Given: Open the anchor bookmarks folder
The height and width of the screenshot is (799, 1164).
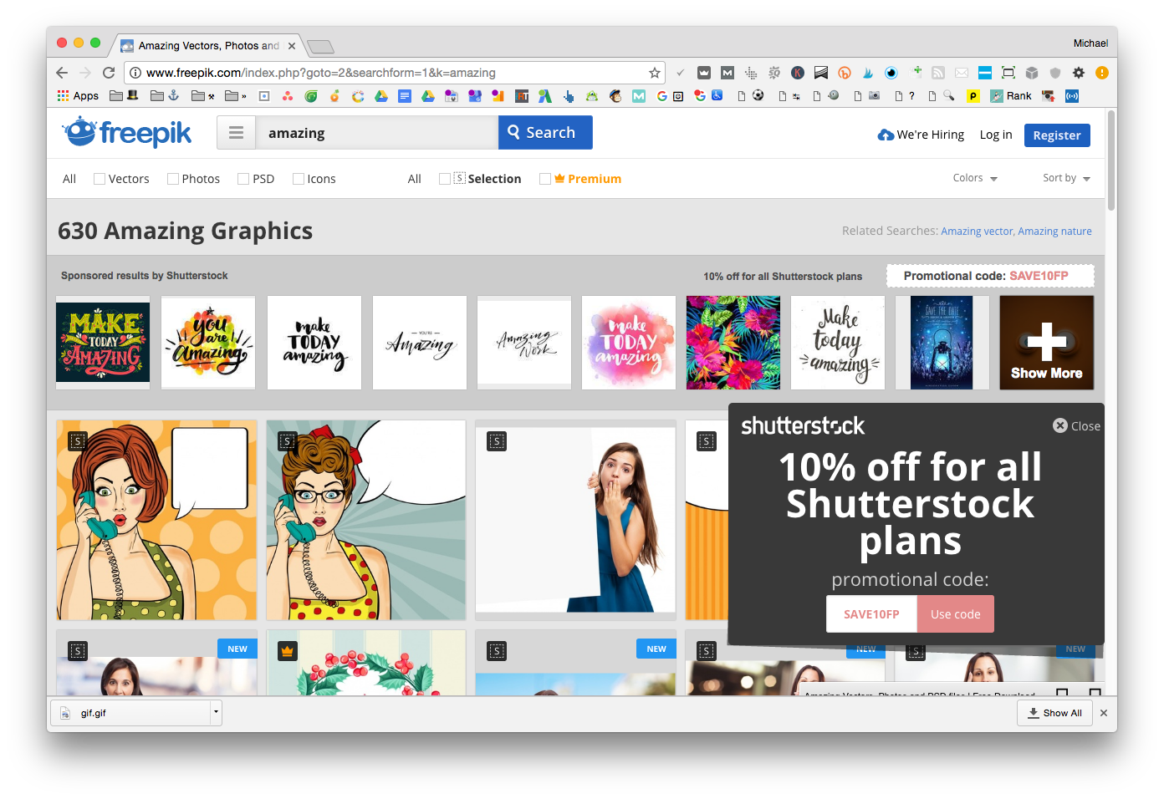Looking at the screenshot, I should click(166, 96).
